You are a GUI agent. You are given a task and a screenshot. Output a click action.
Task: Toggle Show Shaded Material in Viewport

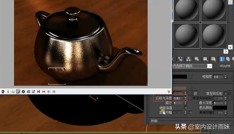coord(213,59)
